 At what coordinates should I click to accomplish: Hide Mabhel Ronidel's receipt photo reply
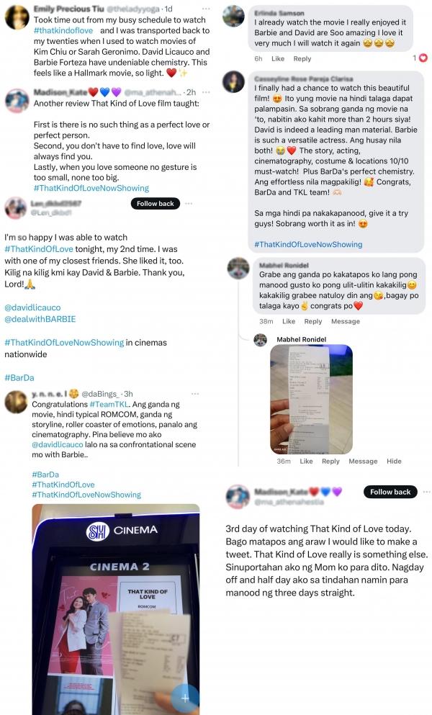pyautogui.click(x=394, y=462)
